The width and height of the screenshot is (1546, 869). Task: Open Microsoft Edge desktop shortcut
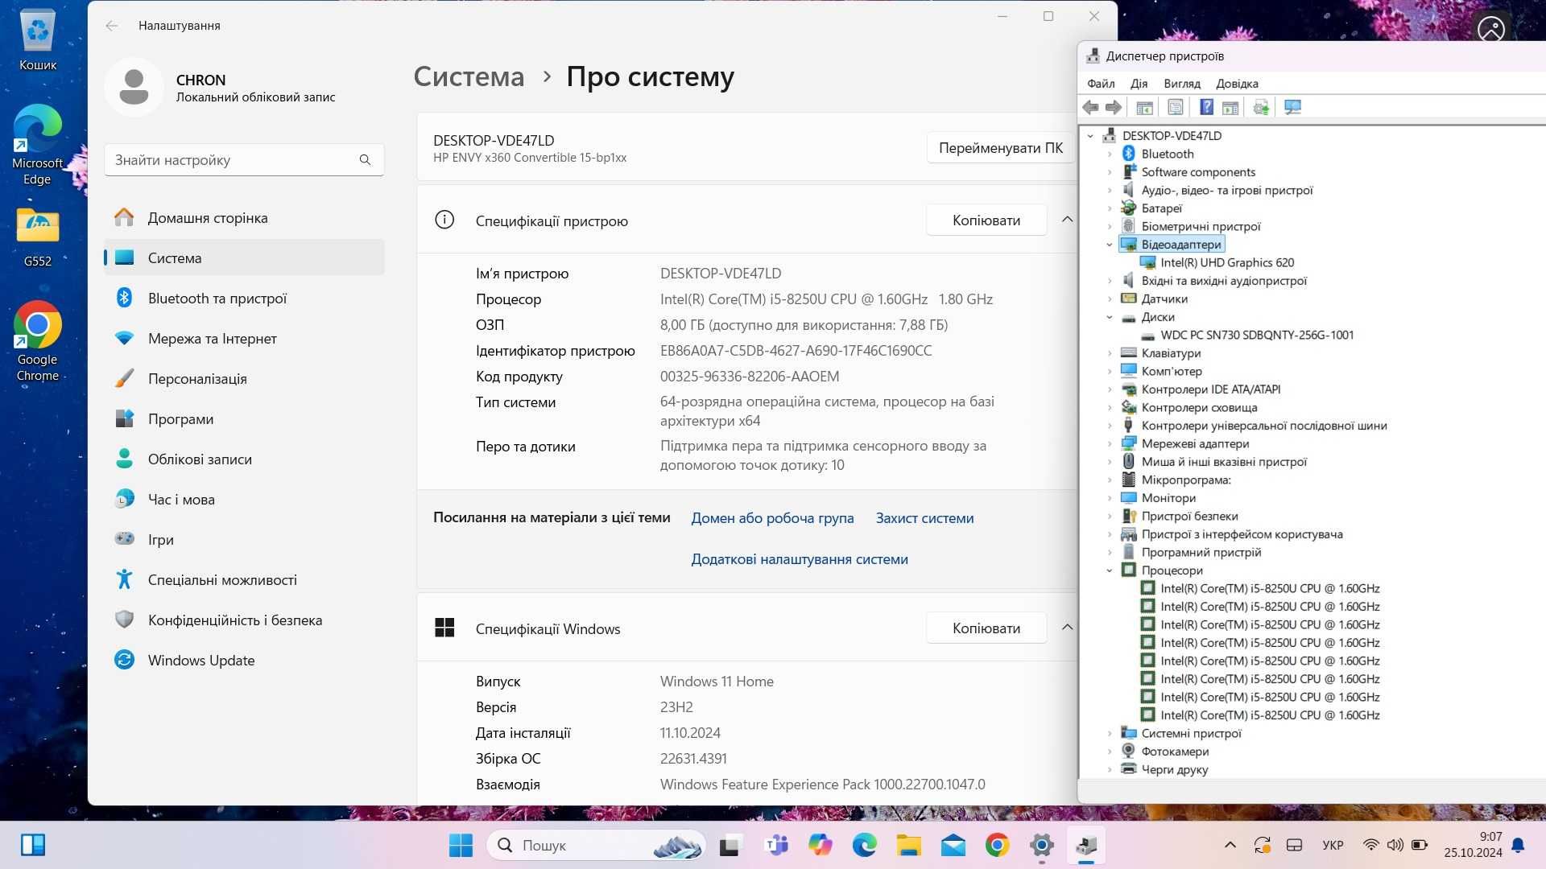[x=37, y=145]
